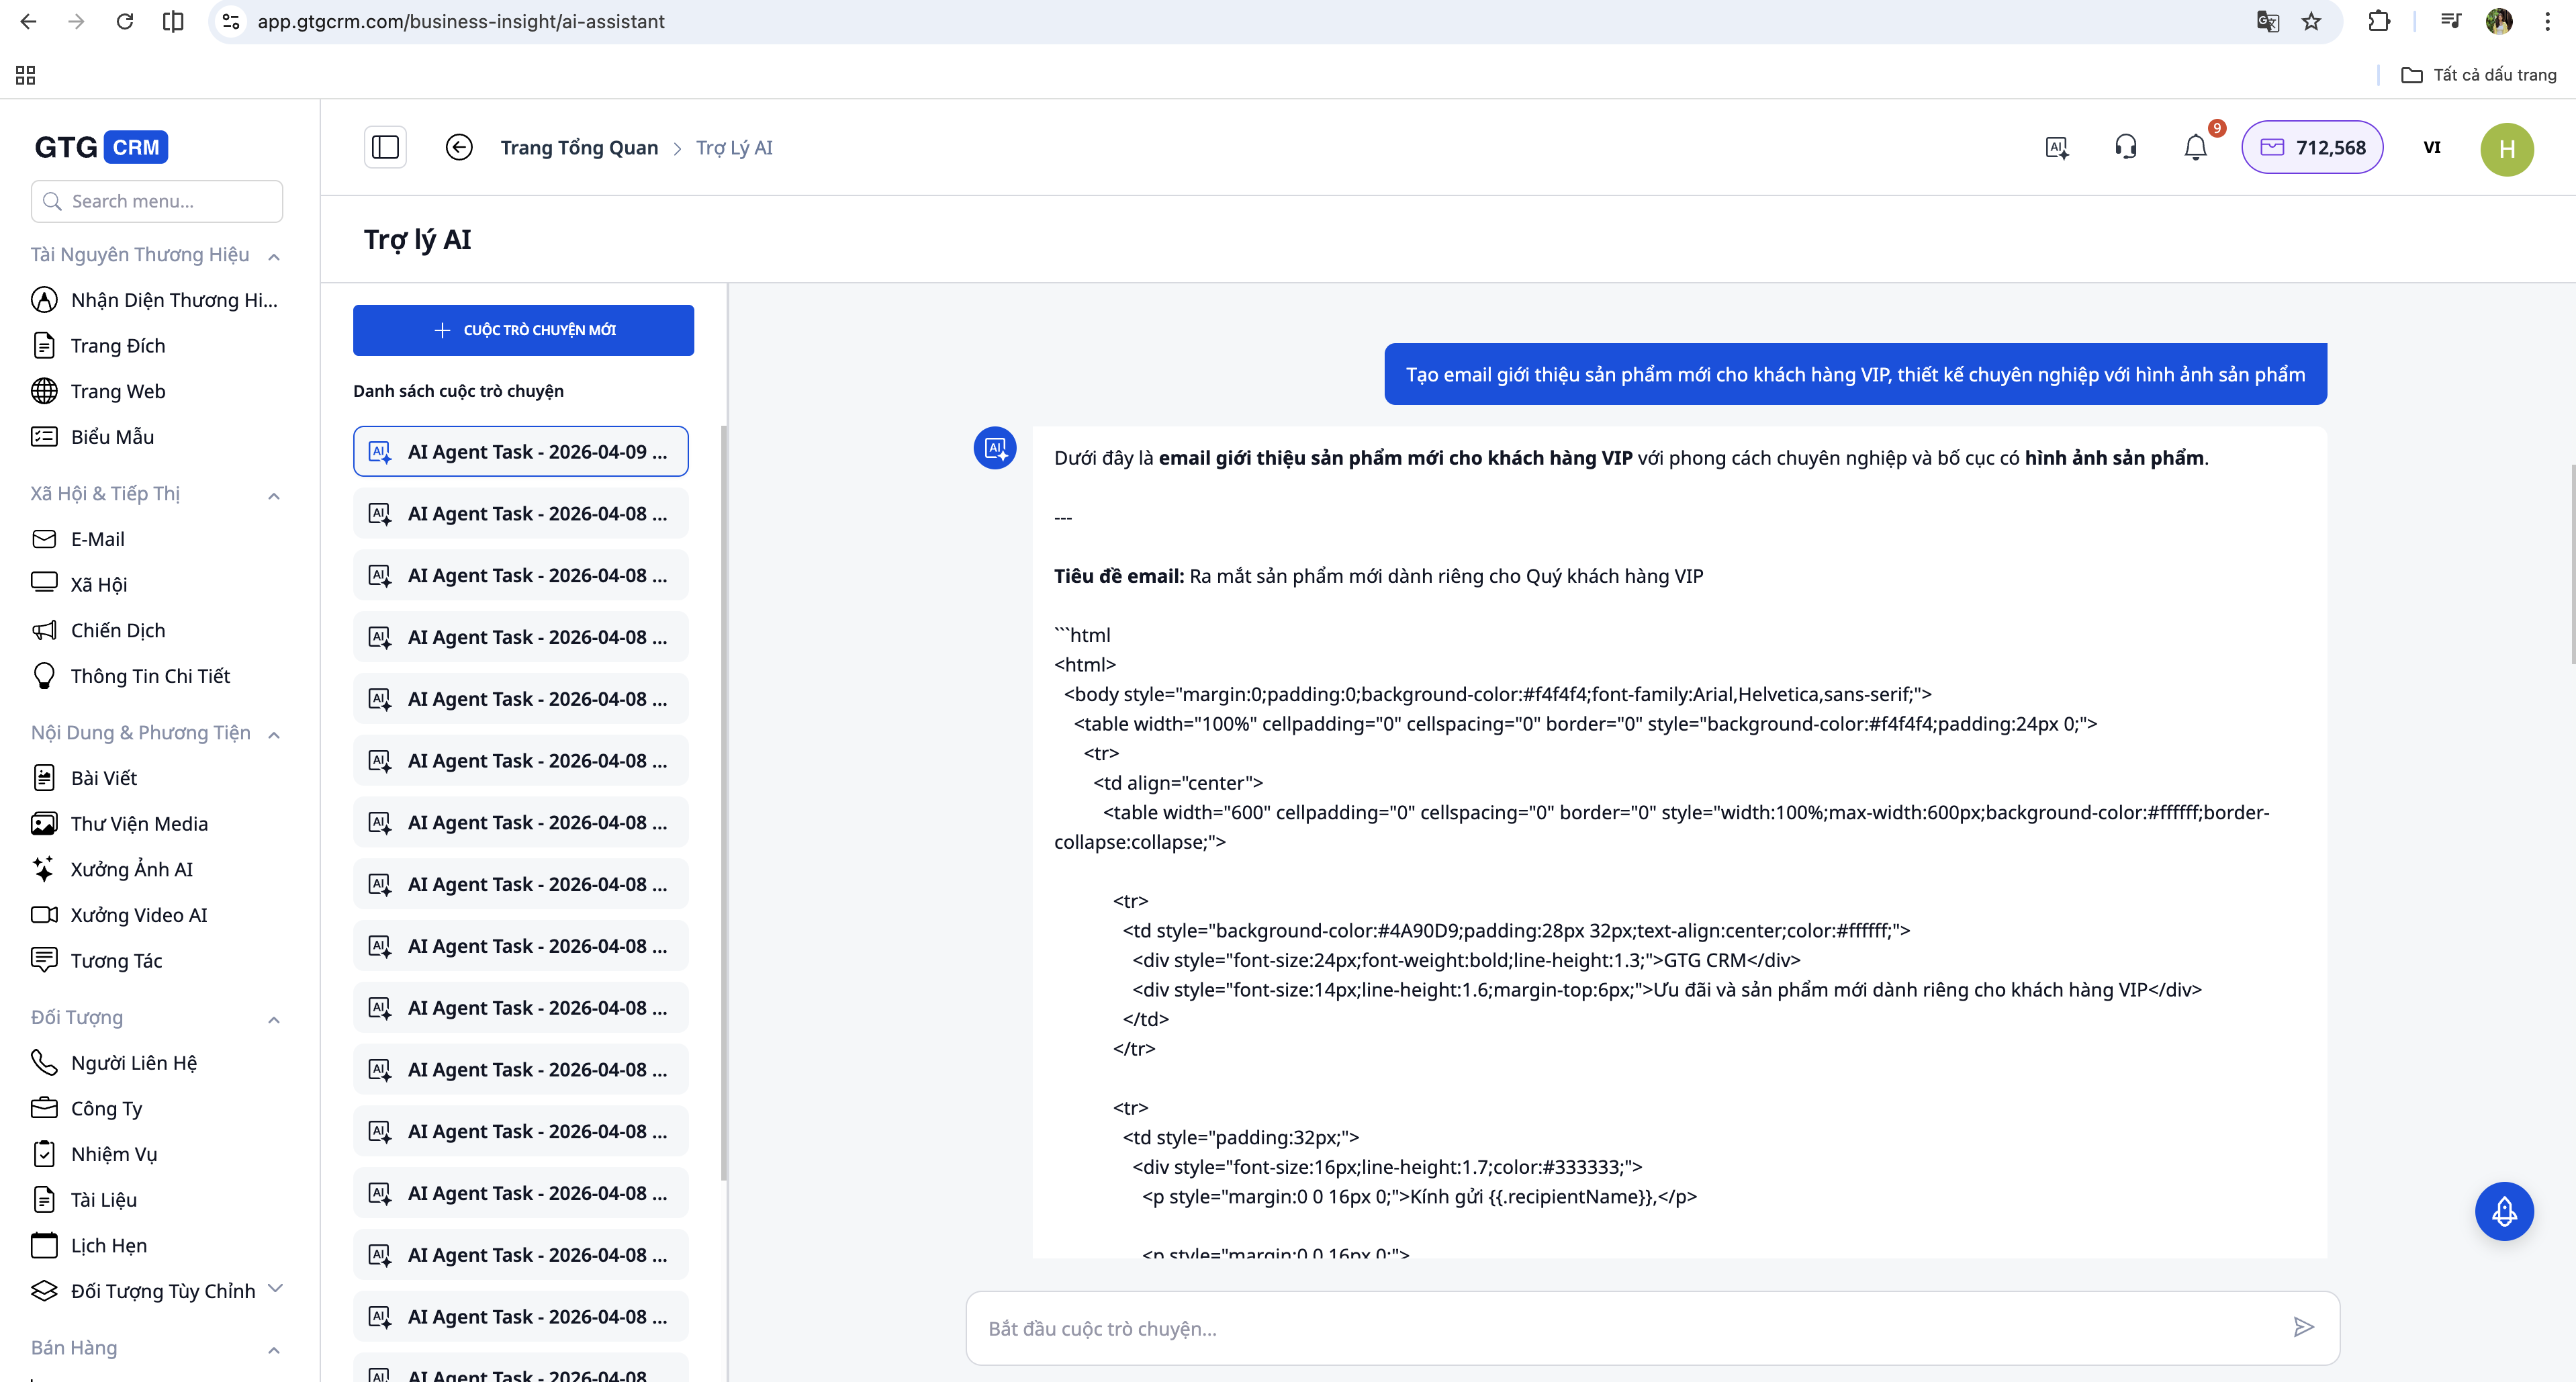This screenshot has height=1382, width=2576.
Task: Collapse Tài Nguyên Thương Hiệu section
Action: pyautogui.click(x=274, y=256)
